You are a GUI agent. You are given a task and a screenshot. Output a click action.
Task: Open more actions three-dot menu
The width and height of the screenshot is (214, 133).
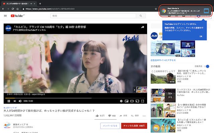click(x=144, y=116)
